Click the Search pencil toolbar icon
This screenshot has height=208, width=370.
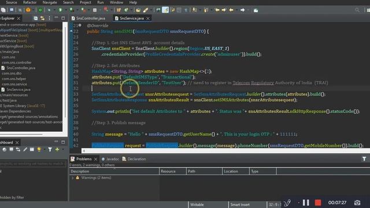click(145, 10)
